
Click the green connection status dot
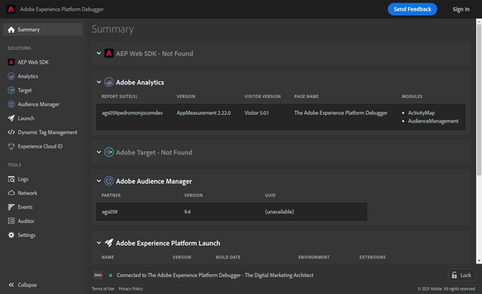110,276
